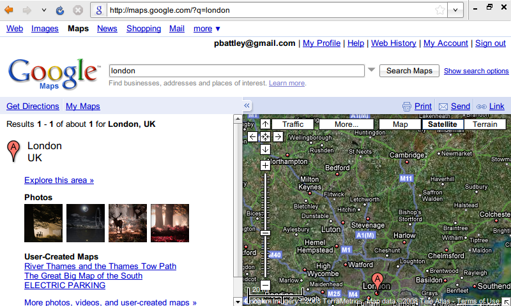Click the Send link beside the envelope icon
This screenshot has height=306, width=511.
tap(460, 106)
